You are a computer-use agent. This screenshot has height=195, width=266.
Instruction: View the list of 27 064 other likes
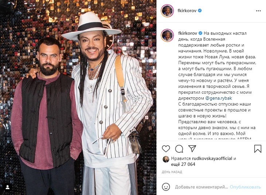pos(183,164)
